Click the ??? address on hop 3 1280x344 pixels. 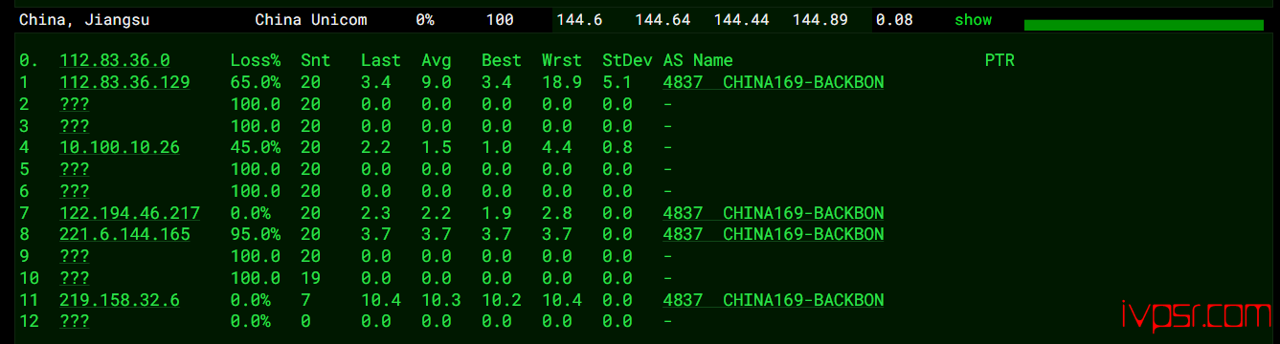pyautogui.click(x=75, y=125)
